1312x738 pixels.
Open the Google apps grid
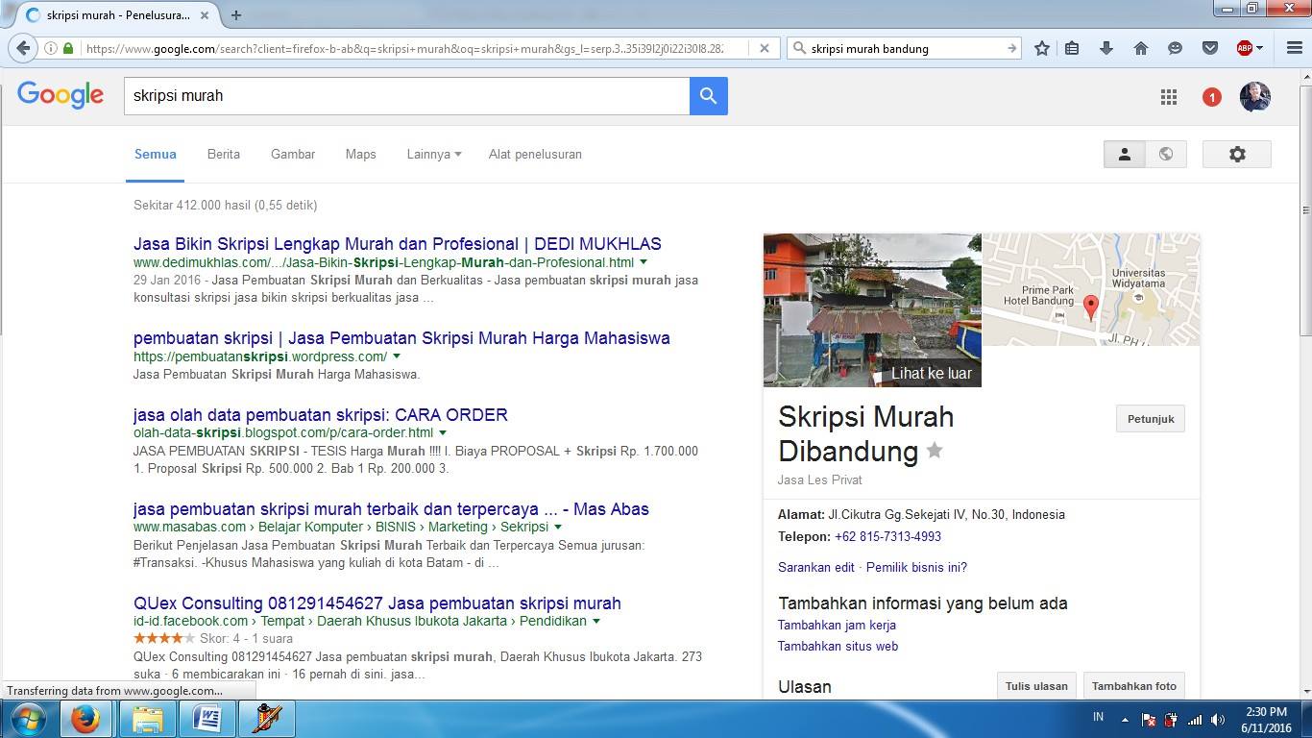click(x=1169, y=96)
